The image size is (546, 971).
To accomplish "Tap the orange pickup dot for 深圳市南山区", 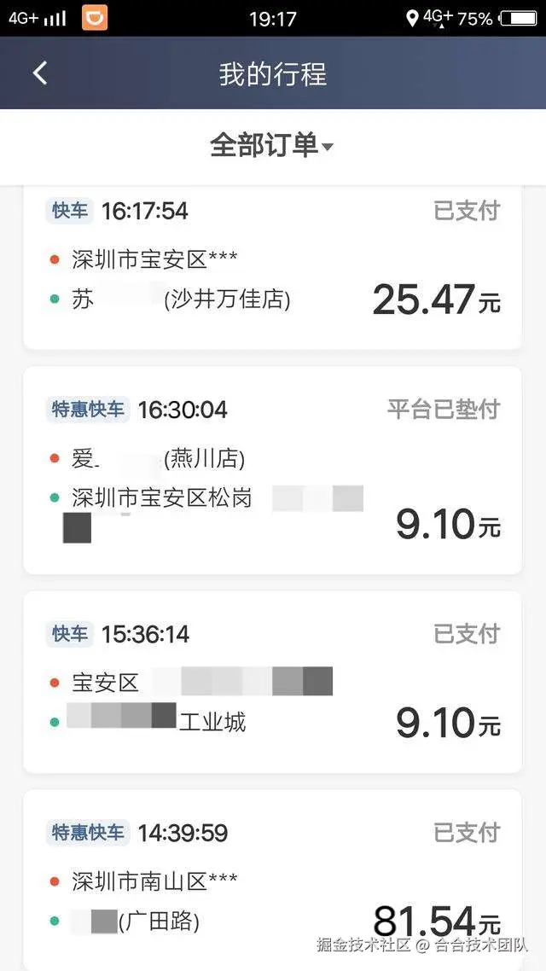I will pyautogui.click(x=55, y=881).
